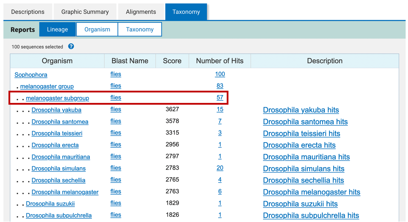Screen dimensions: 408x222
Task: Click flies link in Drosophila yakuba row
Action: pyautogui.click(x=116, y=109)
